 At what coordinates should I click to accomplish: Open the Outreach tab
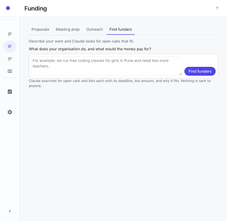tap(94, 29)
